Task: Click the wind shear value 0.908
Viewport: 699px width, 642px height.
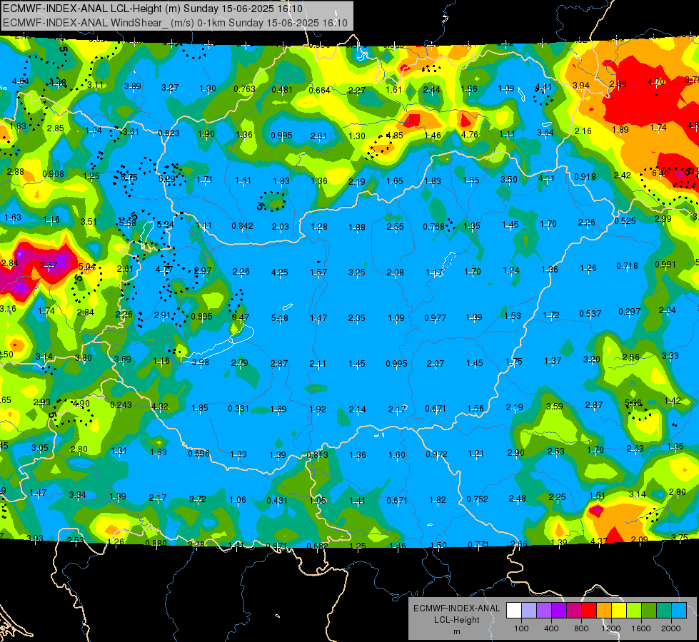Action: point(53,174)
